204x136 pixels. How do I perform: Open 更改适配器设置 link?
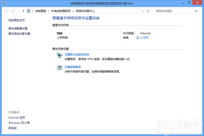pyautogui.click(x=18, y=28)
